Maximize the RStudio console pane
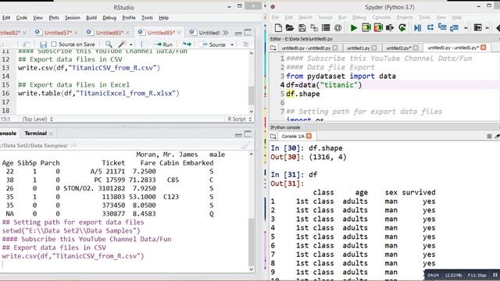500x281 pixels. pyautogui.click(x=248, y=134)
